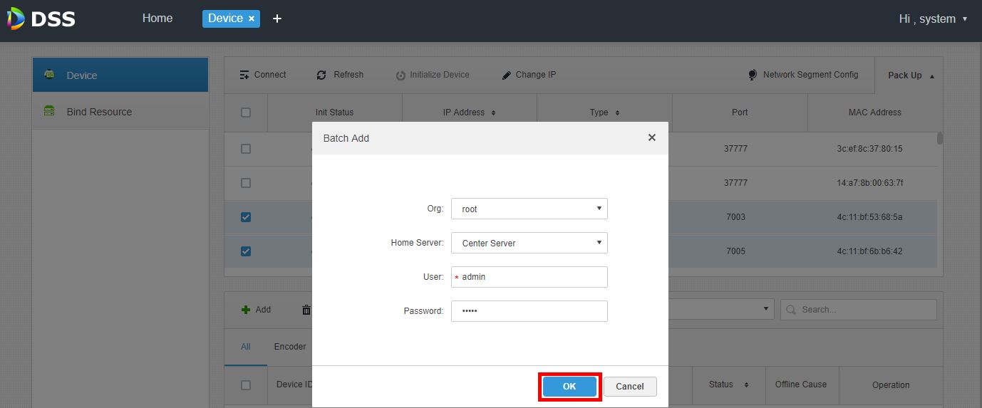Viewport: 982px width, 408px height.
Task: Check the row with port 37777 first
Action: coord(246,149)
